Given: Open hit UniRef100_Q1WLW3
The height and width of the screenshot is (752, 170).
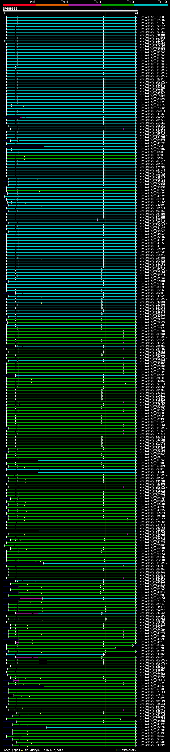Looking at the screenshot, I should tap(152, 17).
